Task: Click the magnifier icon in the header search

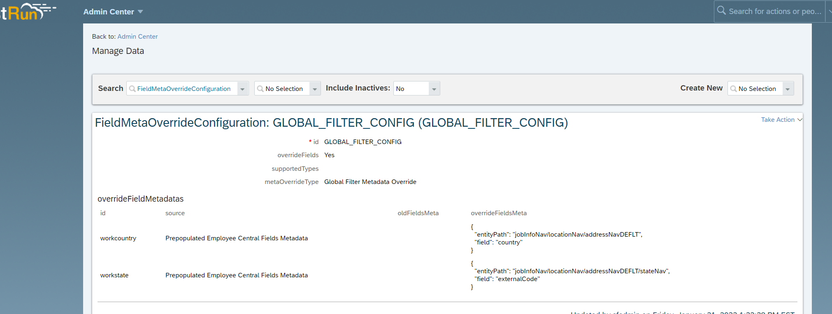Action: coord(721,11)
